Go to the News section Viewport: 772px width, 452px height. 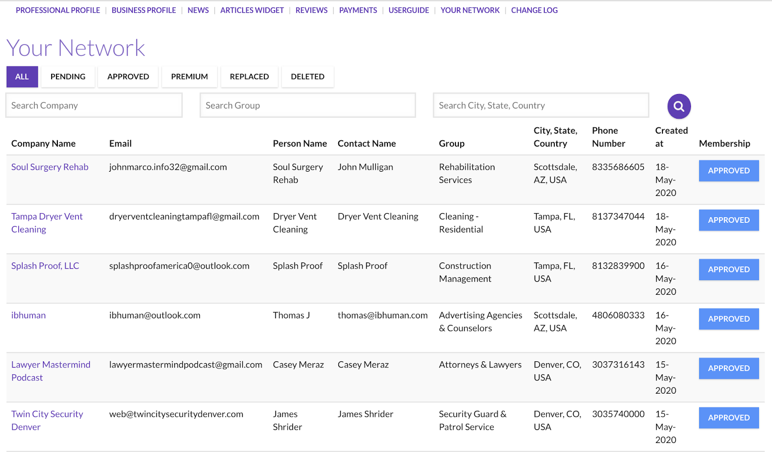198,10
